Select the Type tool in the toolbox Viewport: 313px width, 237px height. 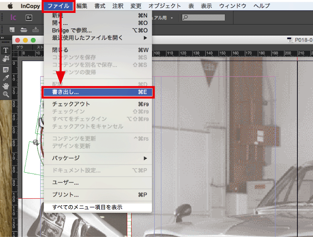coord(6,50)
